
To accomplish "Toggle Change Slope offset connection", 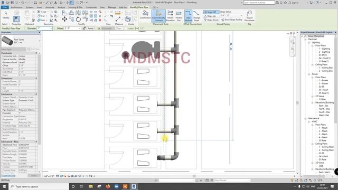I will click(196, 16).
